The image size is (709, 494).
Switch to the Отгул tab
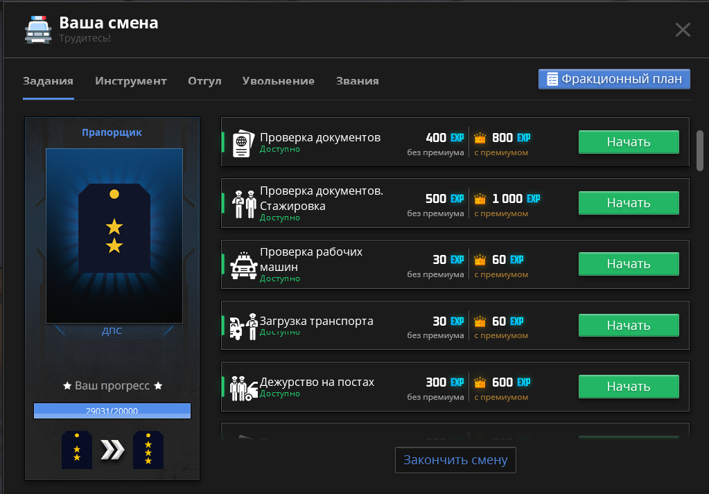click(204, 81)
